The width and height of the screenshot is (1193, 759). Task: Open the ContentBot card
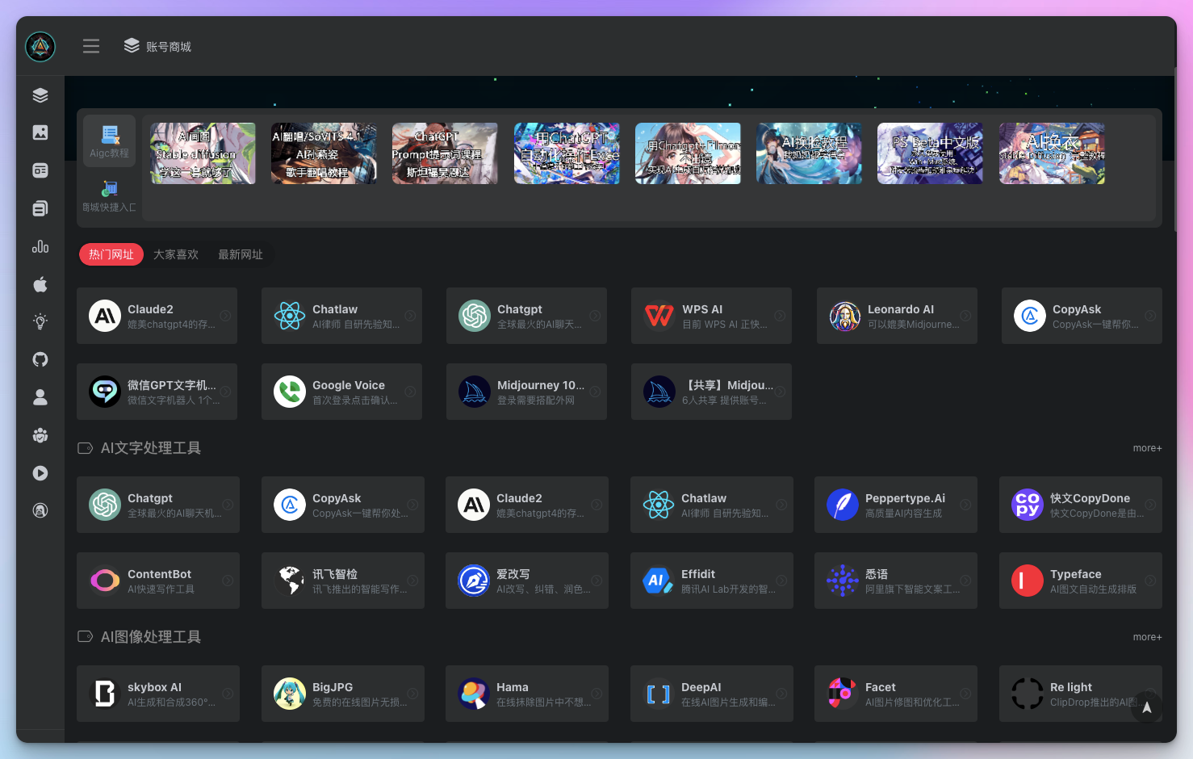[158, 581]
